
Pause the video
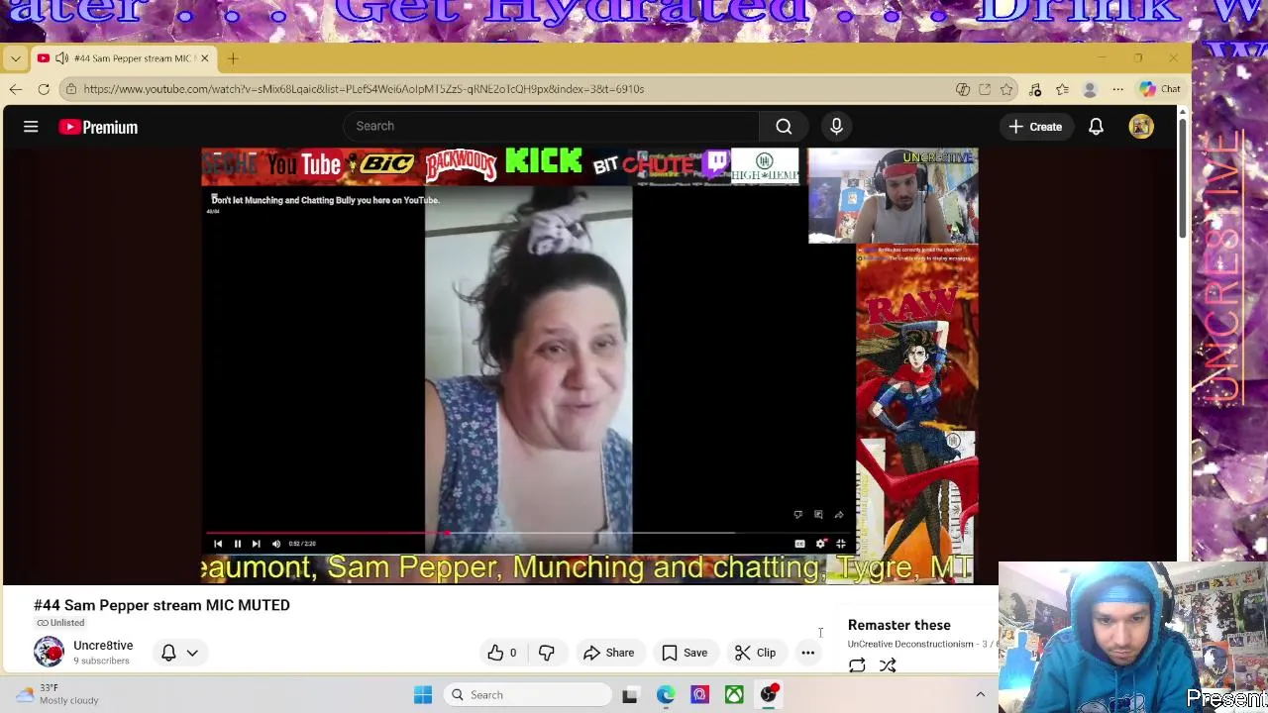237,544
